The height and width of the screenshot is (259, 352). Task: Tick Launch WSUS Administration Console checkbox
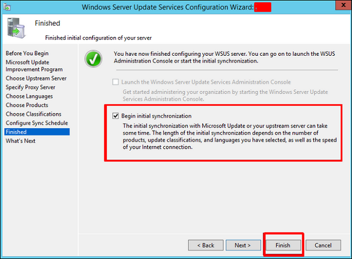point(116,82)
